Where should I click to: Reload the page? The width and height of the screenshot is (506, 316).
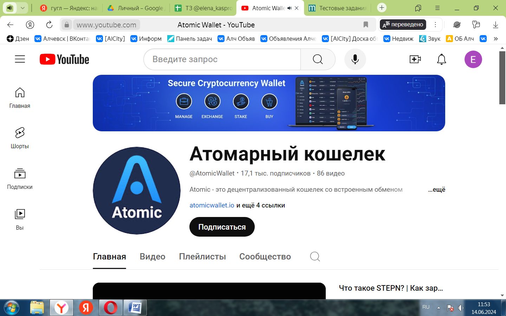click(49, 25)
